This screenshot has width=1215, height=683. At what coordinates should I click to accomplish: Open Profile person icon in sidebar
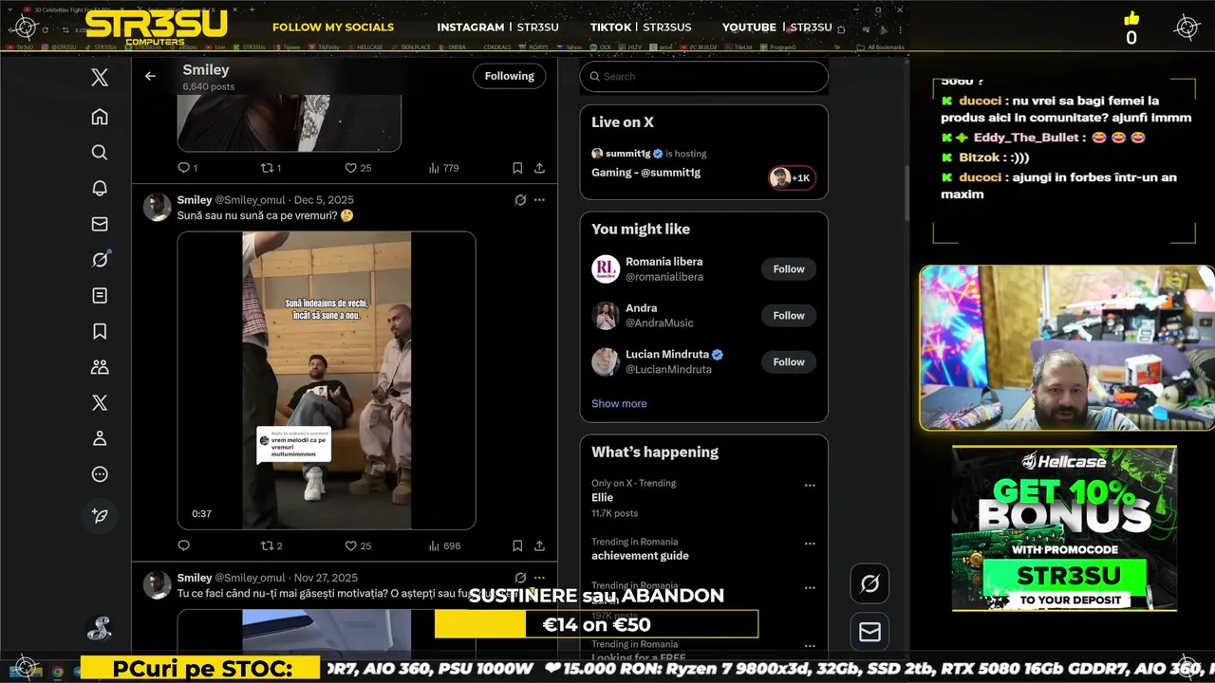100,438
